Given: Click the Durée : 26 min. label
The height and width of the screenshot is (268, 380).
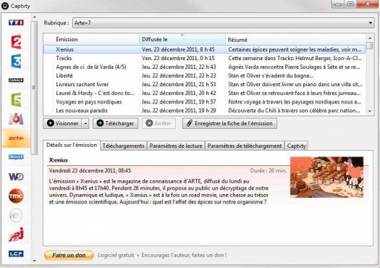Looking at the screenshot, I should tap(269, 171).
